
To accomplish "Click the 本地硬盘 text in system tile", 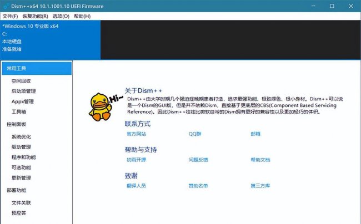I will coord(12,42).
